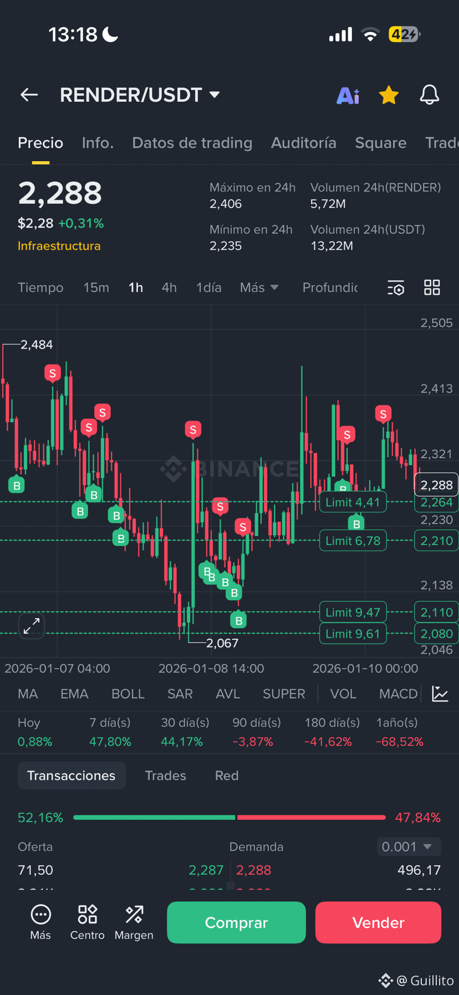The width and height of the screenshot is (459, 995).
Task: Open price alerts bell icon
Action: [429, 95]
